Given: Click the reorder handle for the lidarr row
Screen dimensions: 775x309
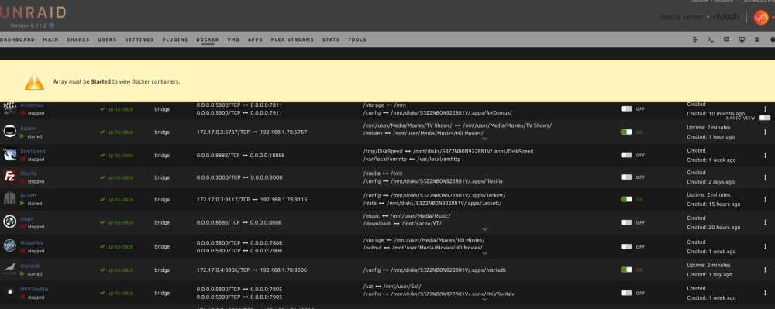Looking at the screenshot, I should [x=765, y=222].
